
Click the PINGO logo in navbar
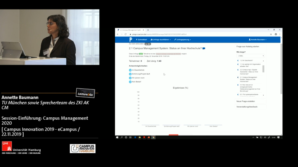pyautogui.click(x=131, y=40)
